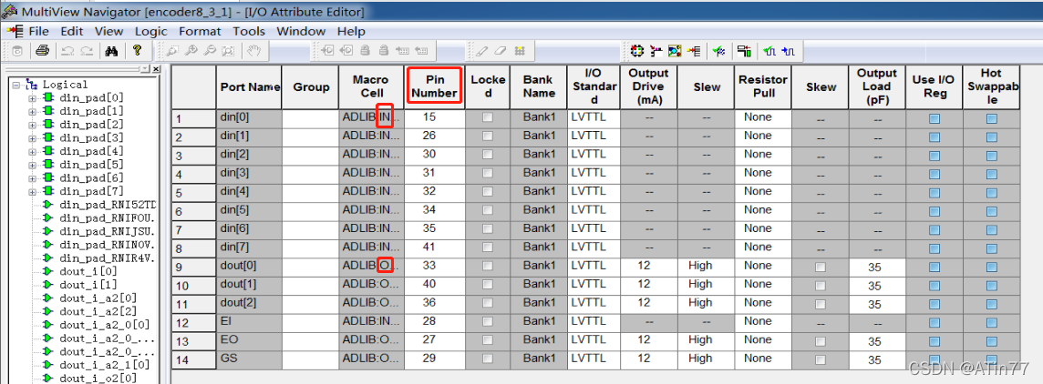Toggle Use I/O Reg checkbox for dout[1]

click(x=935, y=286)
